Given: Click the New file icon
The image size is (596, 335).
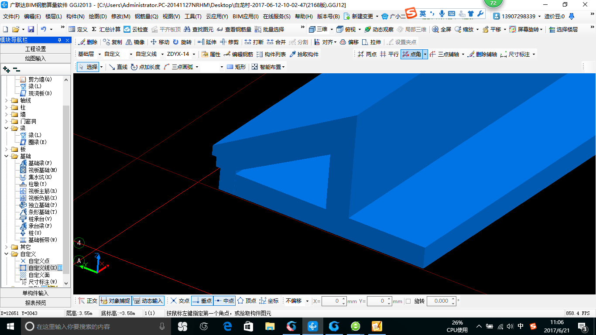Looking at the screenshot, I should tap(6, 29).
